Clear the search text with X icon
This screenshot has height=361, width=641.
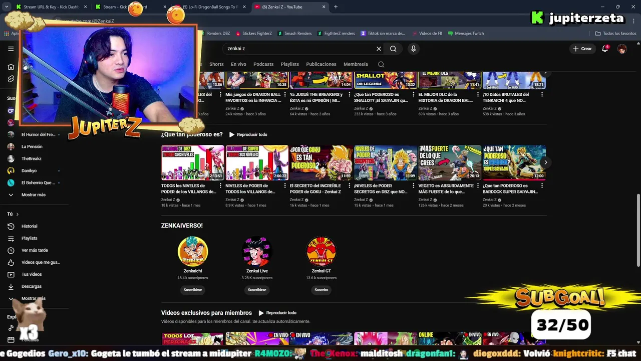click(x=379, y=49)
